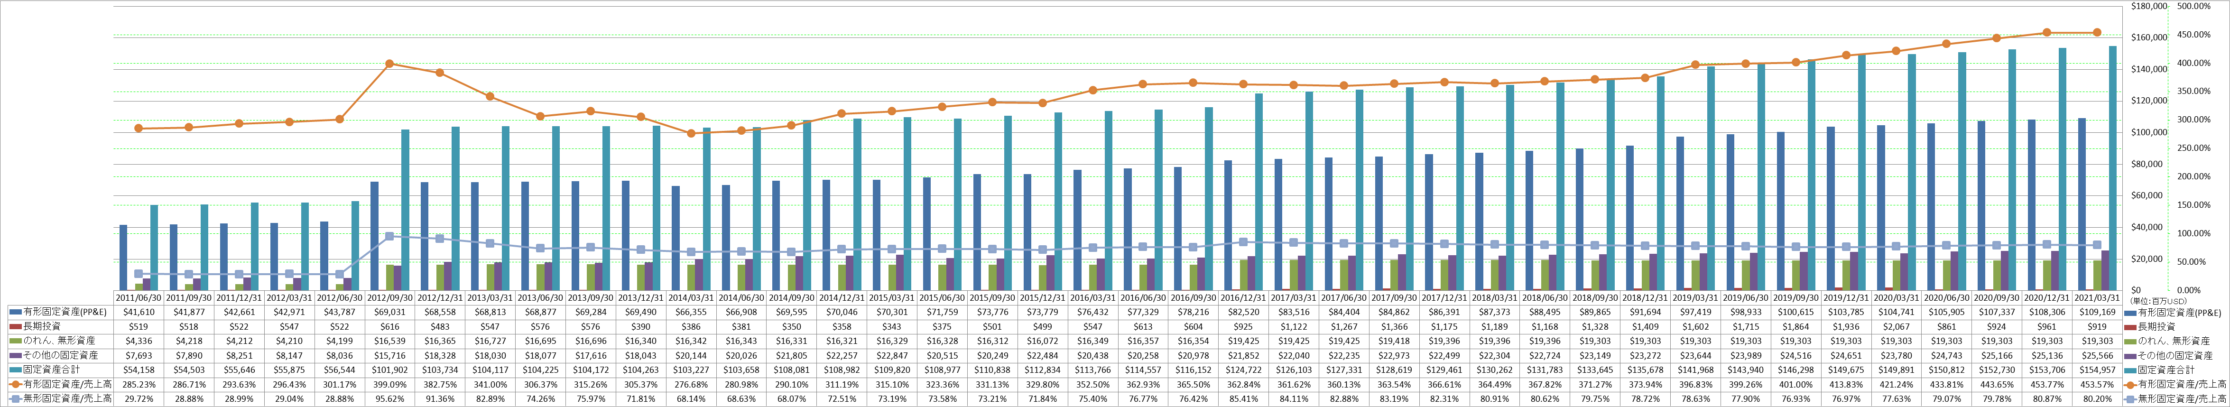
Task: Click 有形固定資産(PP&E) legend entry beside 2021/03/31 column
Action: (x=2174, y=313)
